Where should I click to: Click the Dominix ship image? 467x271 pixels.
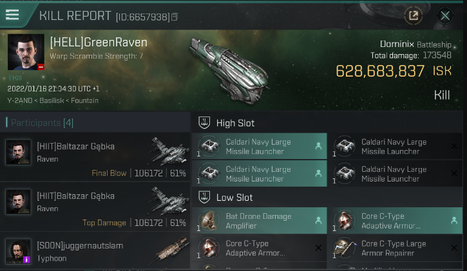(x=229, y=70)
